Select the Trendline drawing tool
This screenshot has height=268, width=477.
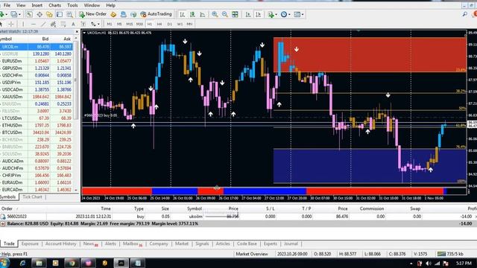click(43, 24)
